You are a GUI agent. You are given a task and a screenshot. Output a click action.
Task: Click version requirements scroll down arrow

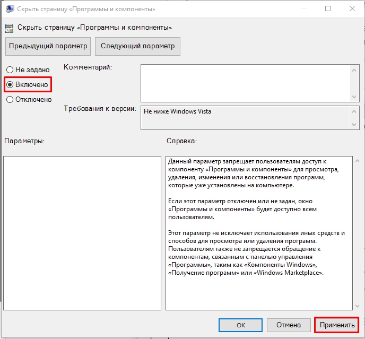pyautogui.click(x=354, y=125)
